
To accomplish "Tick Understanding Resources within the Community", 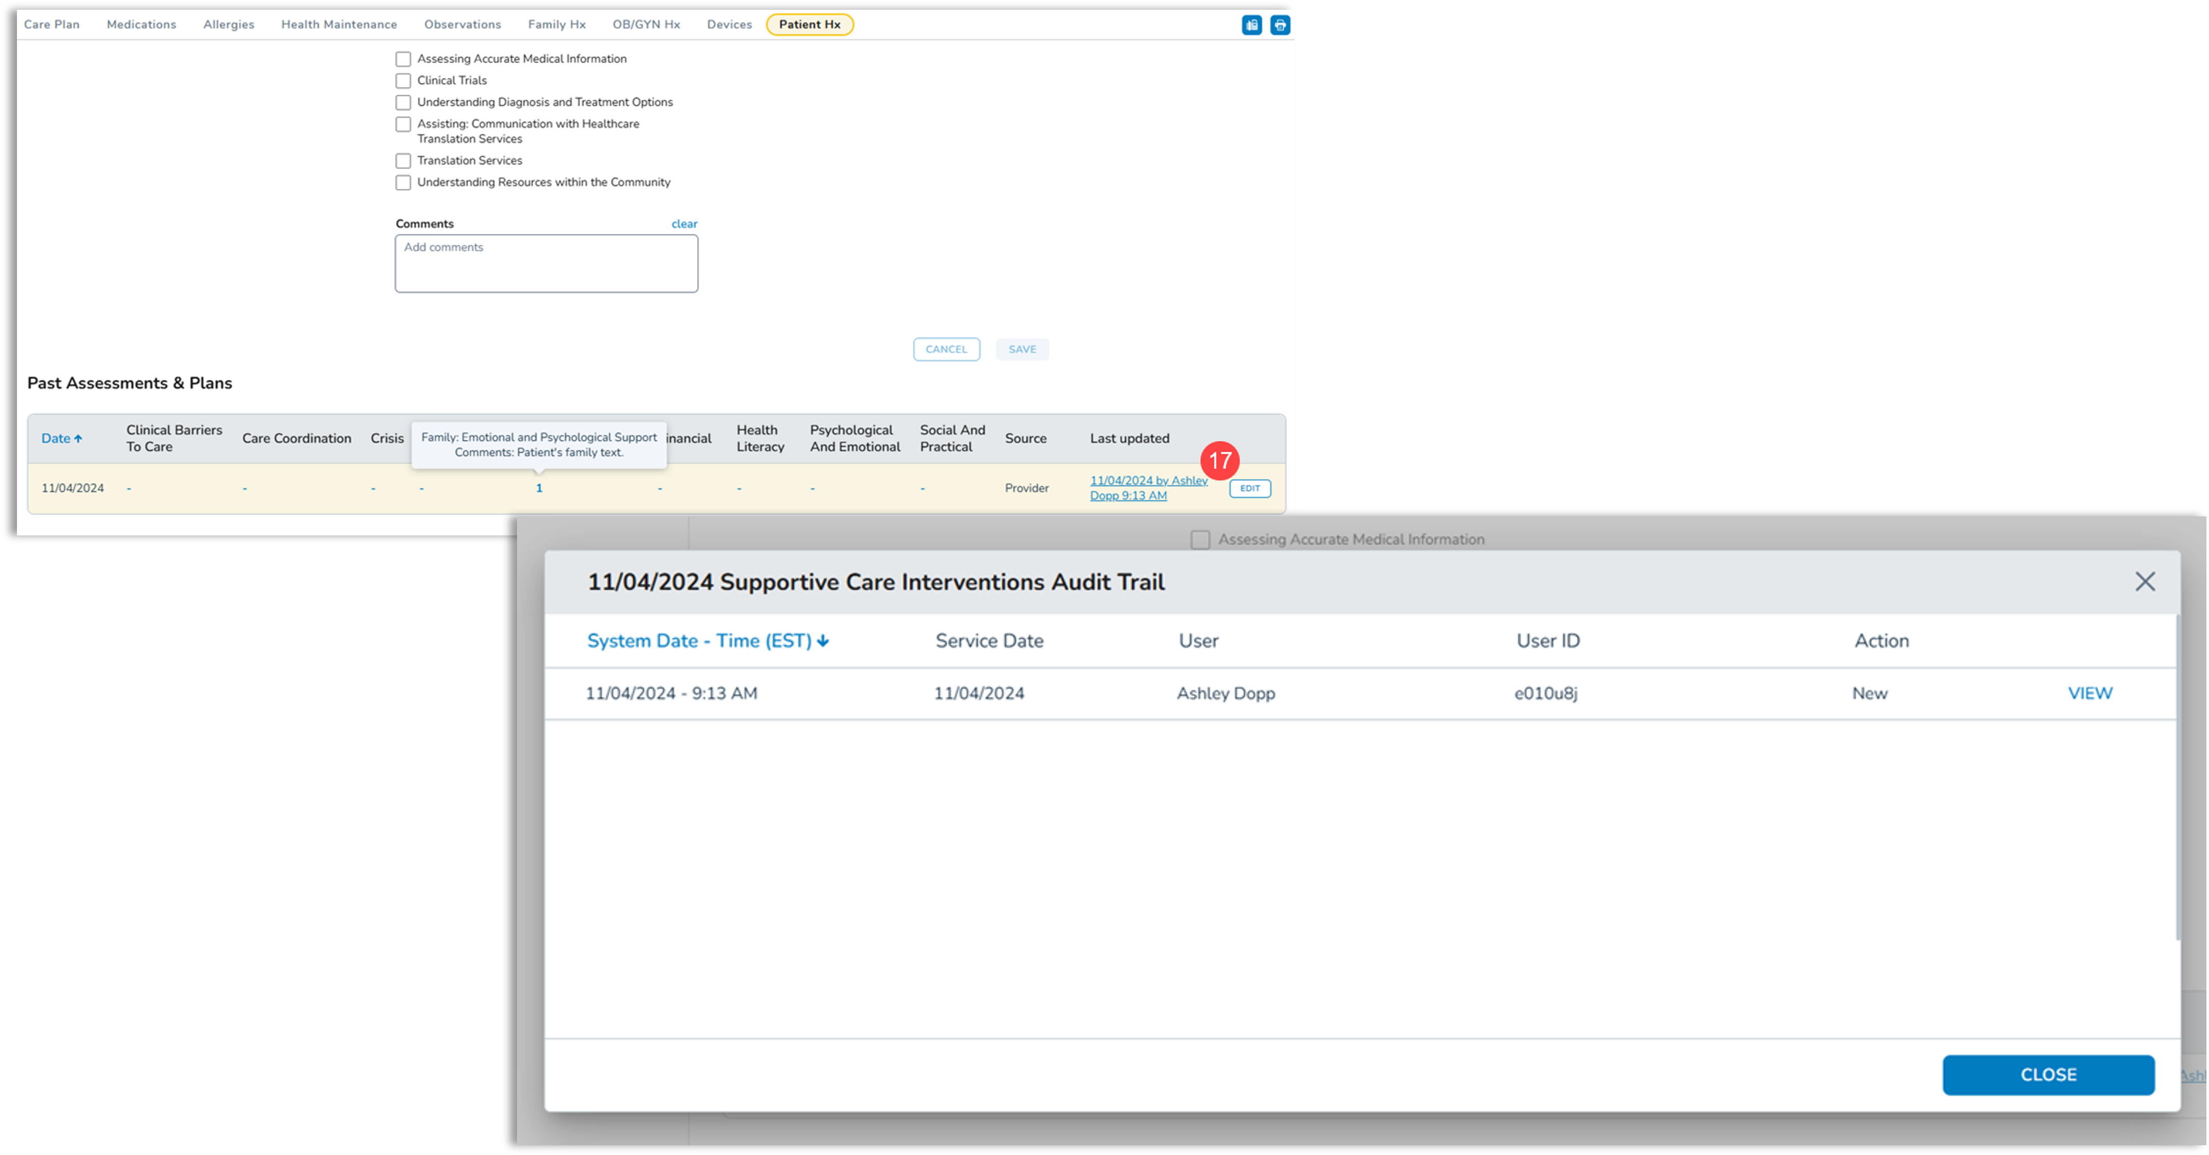I will tap(403, 182).
